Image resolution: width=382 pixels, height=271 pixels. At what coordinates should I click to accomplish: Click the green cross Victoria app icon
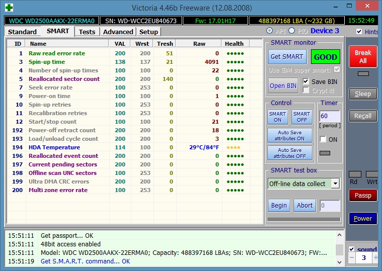pyautogui.click(x=9, y=8)
